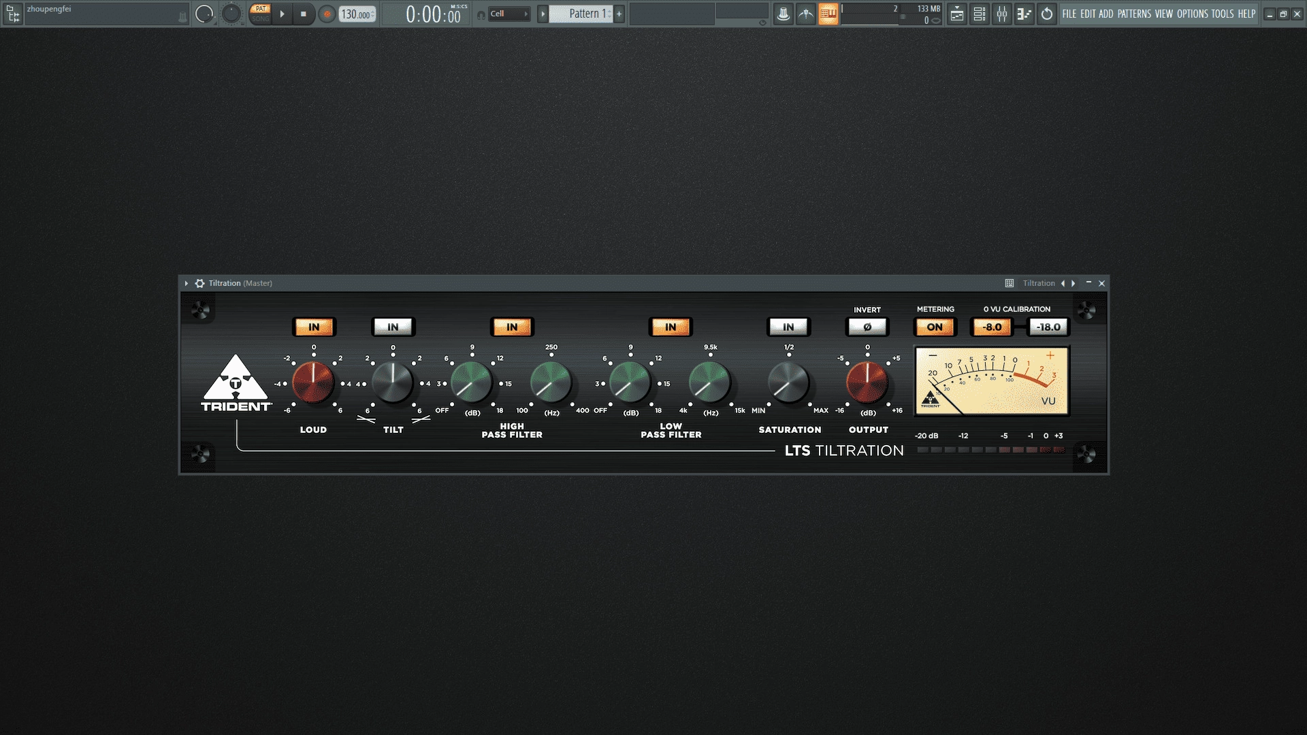
Task: Click the High Pass Filter dB knob
Action: click(x=472, y=382)
